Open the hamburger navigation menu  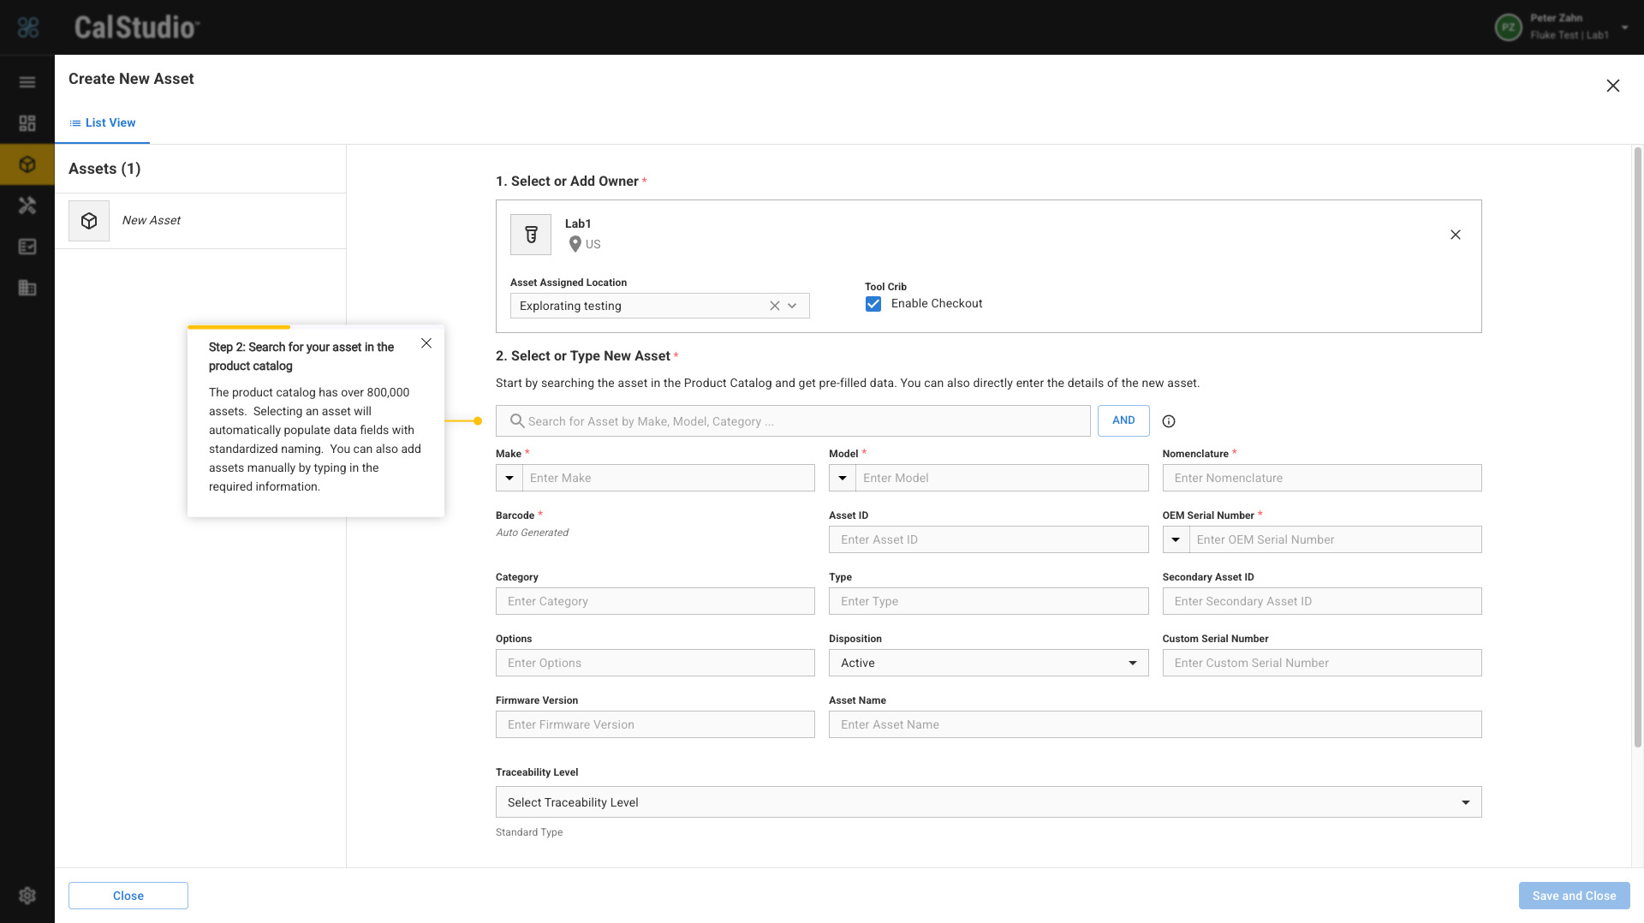27,82
